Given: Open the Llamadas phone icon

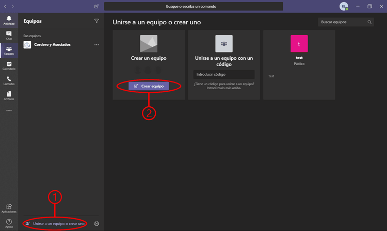Looking at the screenshot, I should click(x=9, y=80).
